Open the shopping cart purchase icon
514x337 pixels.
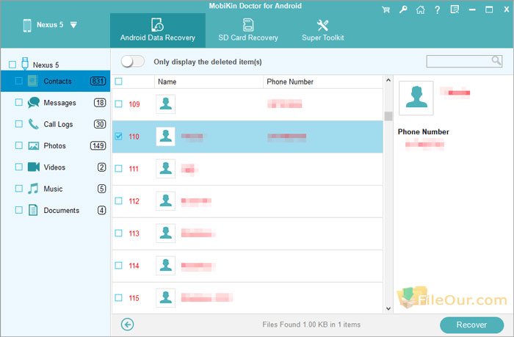tap(385, 10)
